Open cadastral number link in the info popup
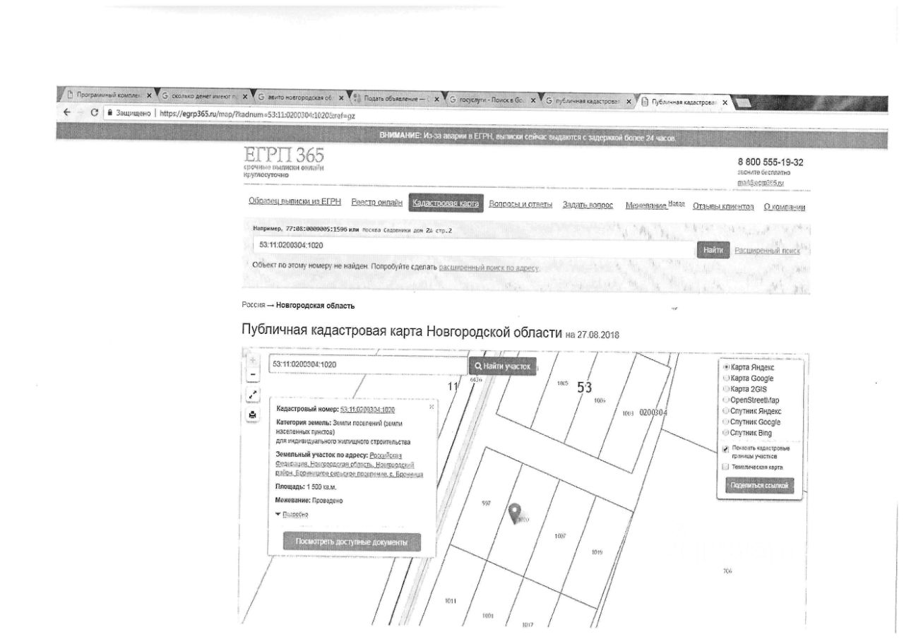 pos(367,409)
